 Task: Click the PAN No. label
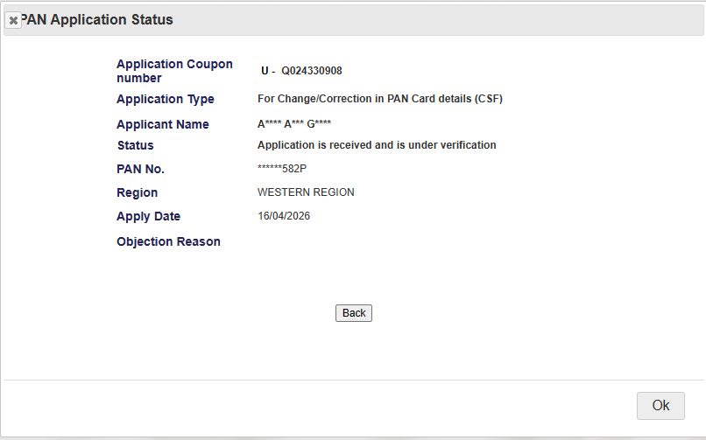click(x=140, y=169)
